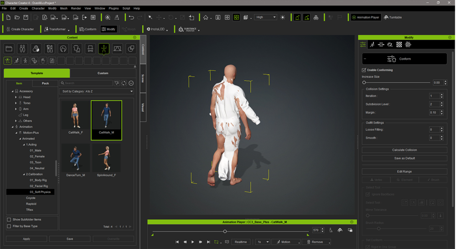
Task: Open the High render quality dropdown
Action: click(266, 17)
